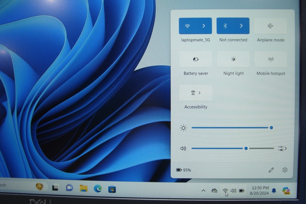This screenshot has height=204, width=306.
Task: Enable Night light
Action: coord(233,59)
